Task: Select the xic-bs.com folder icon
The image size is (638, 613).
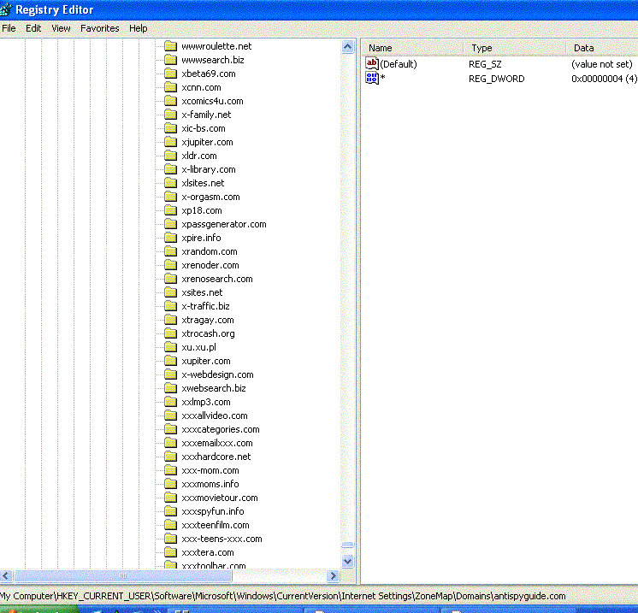Action: 170,128
